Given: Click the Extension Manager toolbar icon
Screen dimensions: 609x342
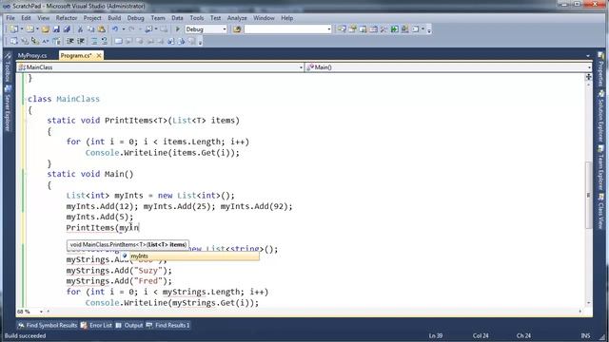Looking at the screenshot, I should pyautogui.click(x=404, y=29).
